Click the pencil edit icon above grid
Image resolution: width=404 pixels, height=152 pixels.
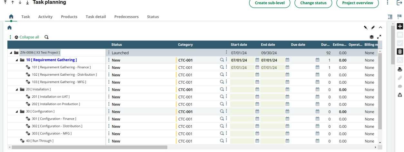click(x=373, y=28)
